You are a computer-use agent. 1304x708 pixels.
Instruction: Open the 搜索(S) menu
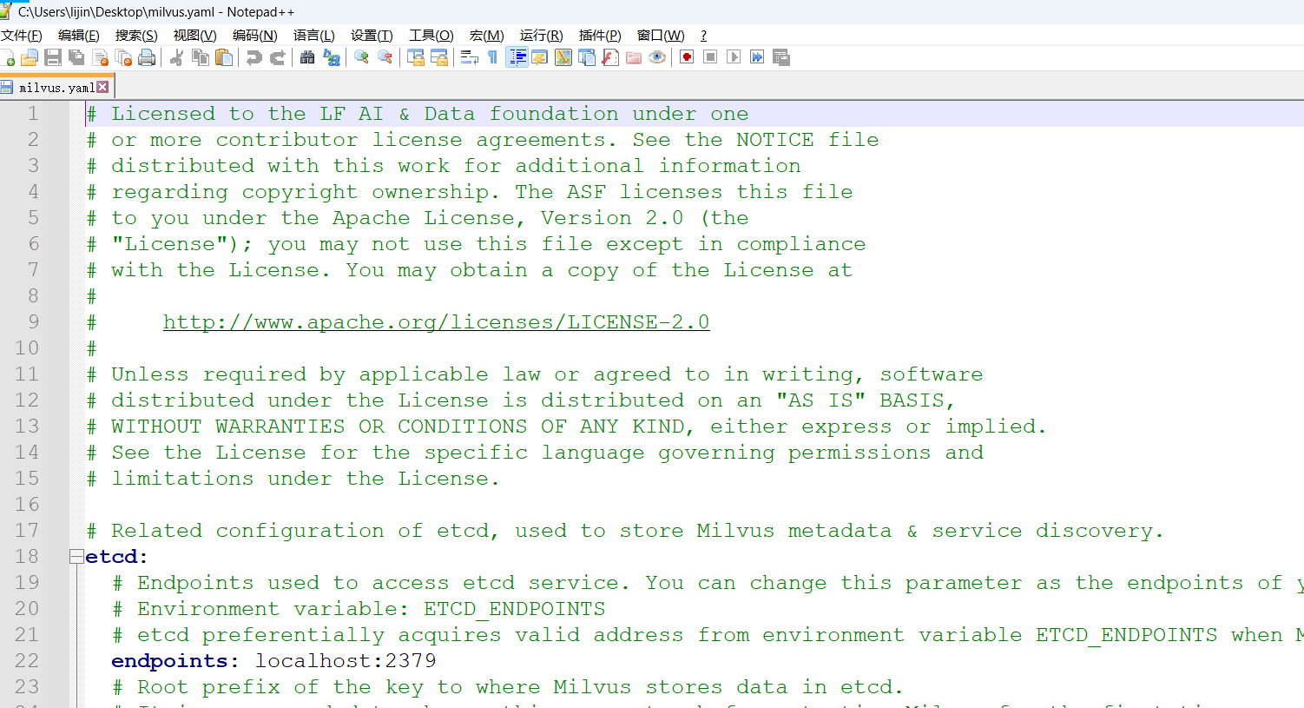coord(136,36)
